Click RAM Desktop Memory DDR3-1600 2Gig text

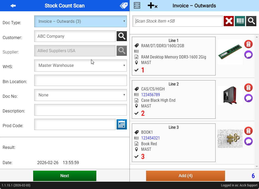174,57
